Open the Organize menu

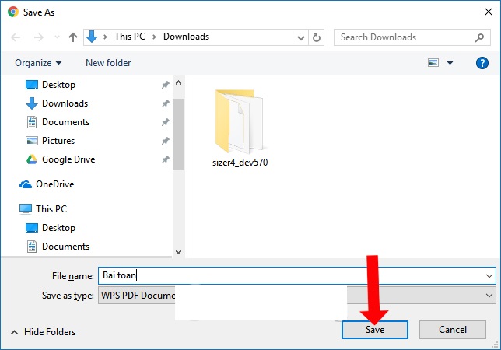click(38, 63)
